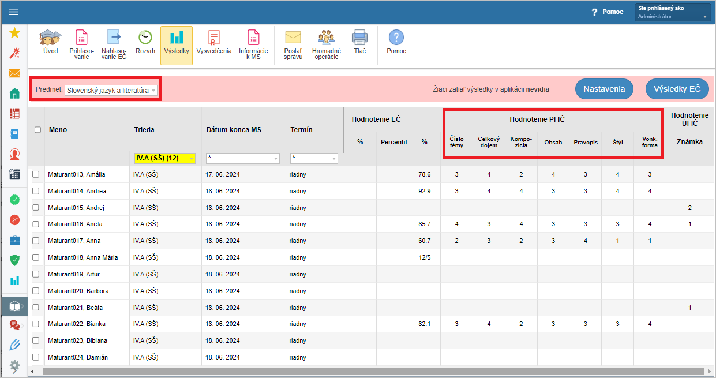This screenshot has width=716, height=378.
Task: Click the horizontal scrollbar thumb
Action: tap(373, 372)
